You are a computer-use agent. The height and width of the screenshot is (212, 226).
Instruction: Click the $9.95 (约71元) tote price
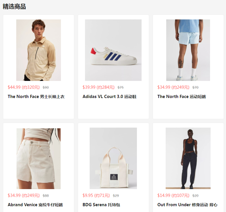[x=96, y=195]
